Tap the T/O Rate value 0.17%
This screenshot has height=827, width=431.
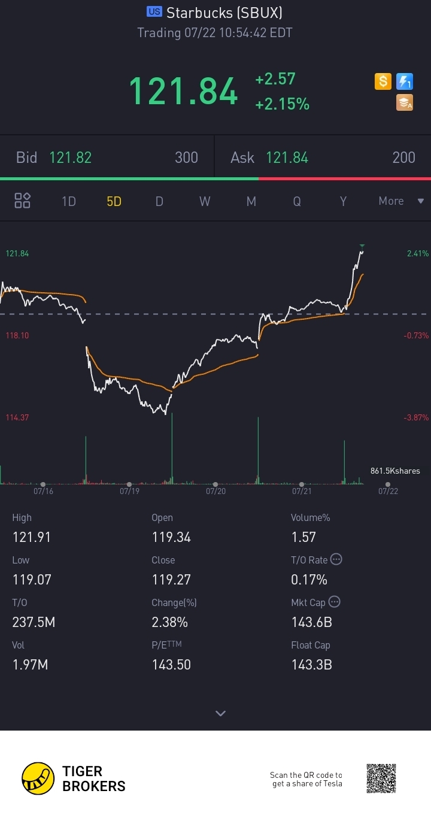(309, 580)
